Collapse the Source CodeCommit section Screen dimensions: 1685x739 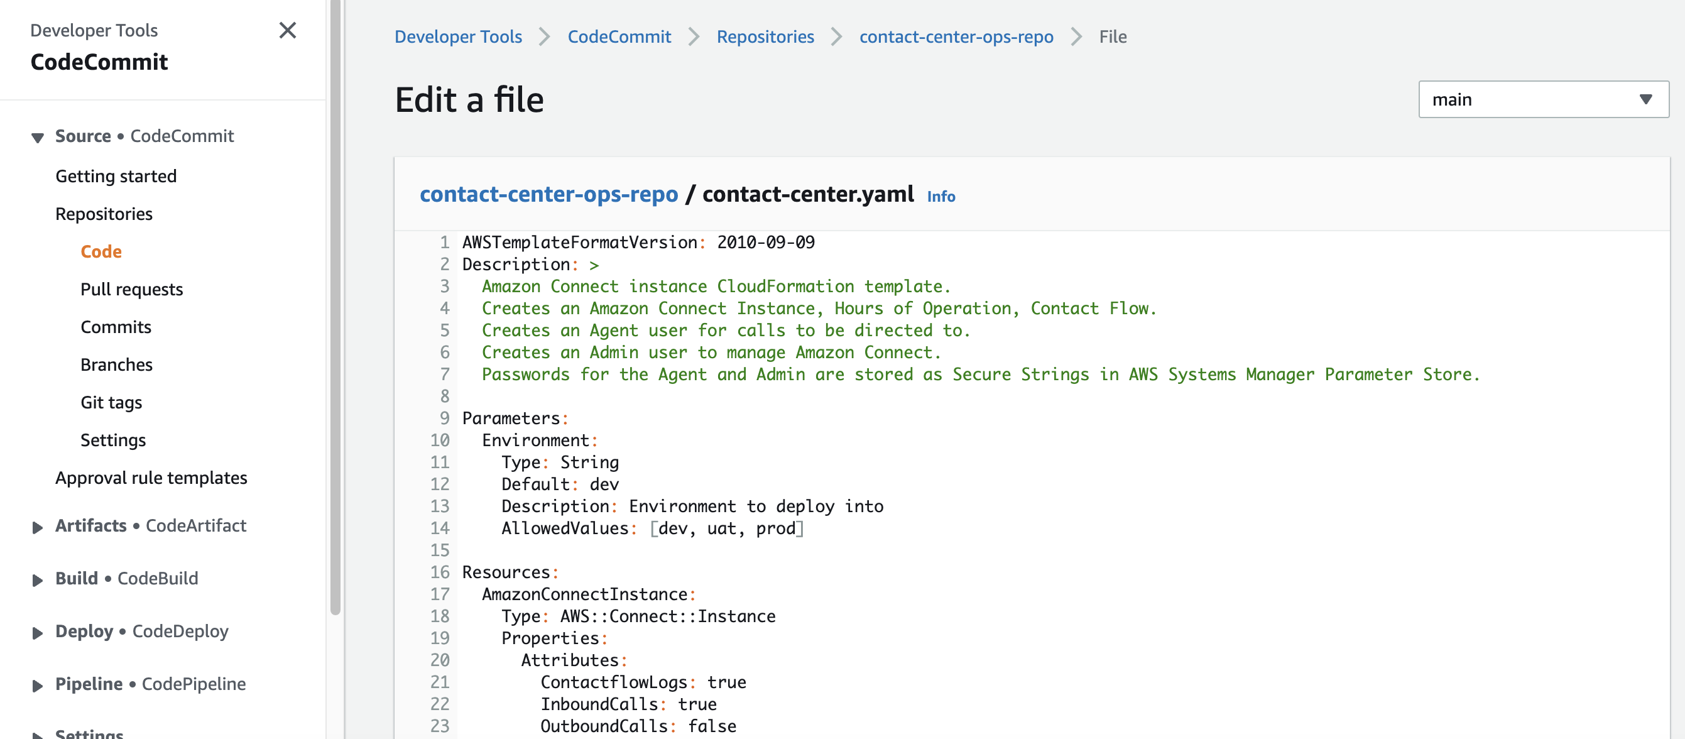[x=37, y=138]
